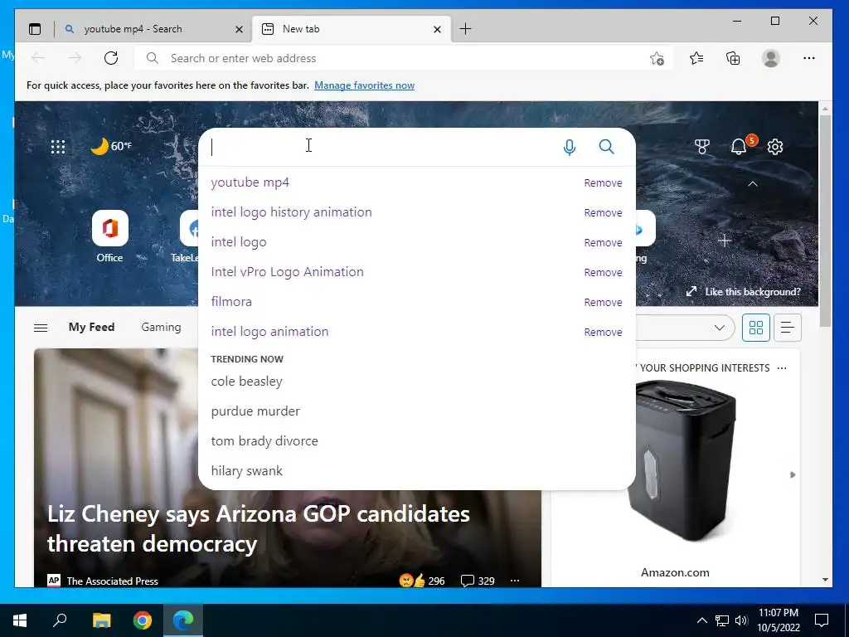This screenshot has width=849, height=637.
Task: Select youtube mp4 search suggestion
Action: (250, 182)
